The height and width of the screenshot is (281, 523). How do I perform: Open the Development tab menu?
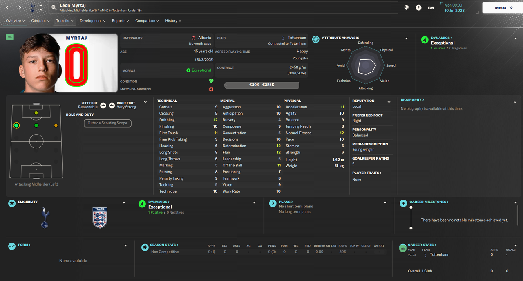coord(93,21)
